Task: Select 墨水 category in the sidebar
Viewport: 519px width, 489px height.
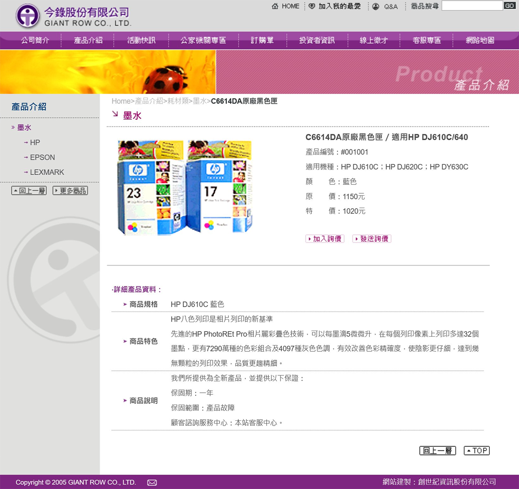Action: coord(24,128)
